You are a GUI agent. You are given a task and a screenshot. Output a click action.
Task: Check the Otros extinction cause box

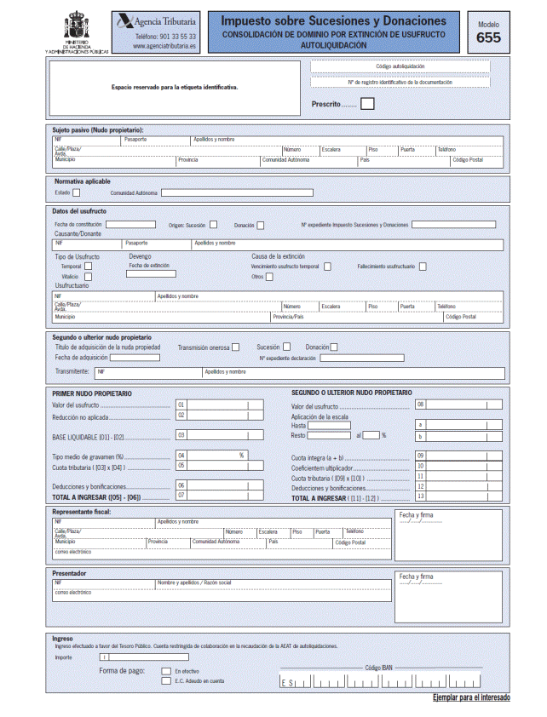click(271, 277)
